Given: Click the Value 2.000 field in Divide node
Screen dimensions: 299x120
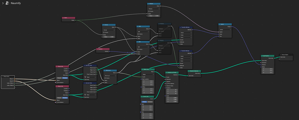Looking at the screenshot, I should [x=109, y=37].
